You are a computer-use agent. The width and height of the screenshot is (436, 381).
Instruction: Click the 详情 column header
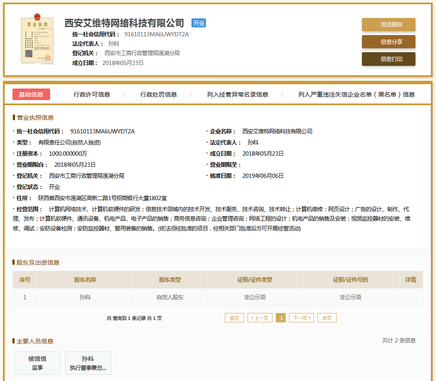(410, 280)
